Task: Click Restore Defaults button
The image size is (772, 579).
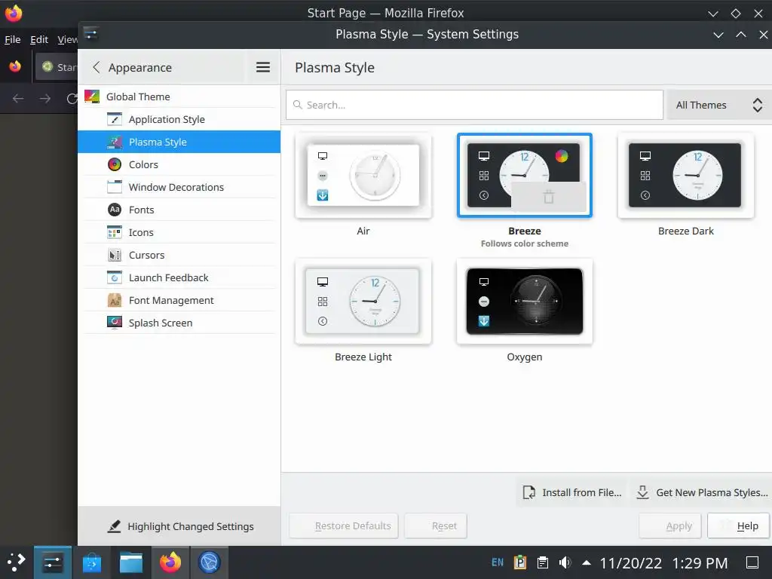Action: (x=344, y=525)
